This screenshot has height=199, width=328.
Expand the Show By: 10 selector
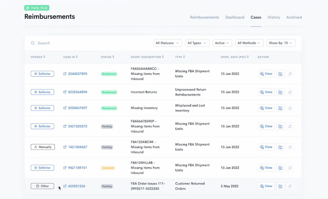[x=281, y=43]
